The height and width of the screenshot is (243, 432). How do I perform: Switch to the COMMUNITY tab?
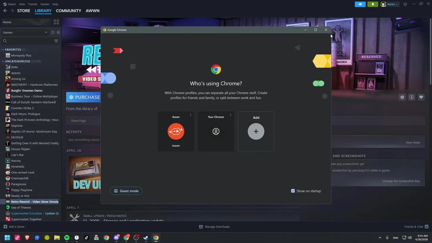[69, 11]
